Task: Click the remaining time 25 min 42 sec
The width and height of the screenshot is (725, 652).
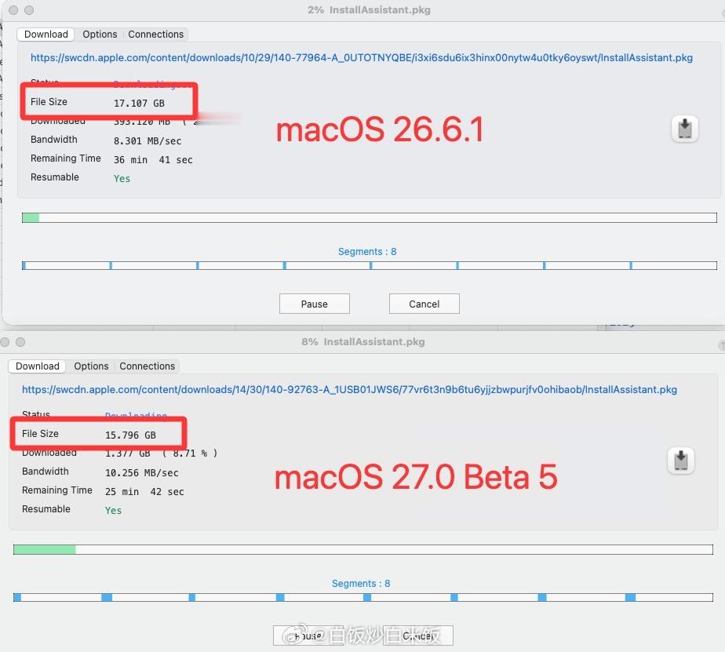Action: pyautogui.click(x=144, y=492)
